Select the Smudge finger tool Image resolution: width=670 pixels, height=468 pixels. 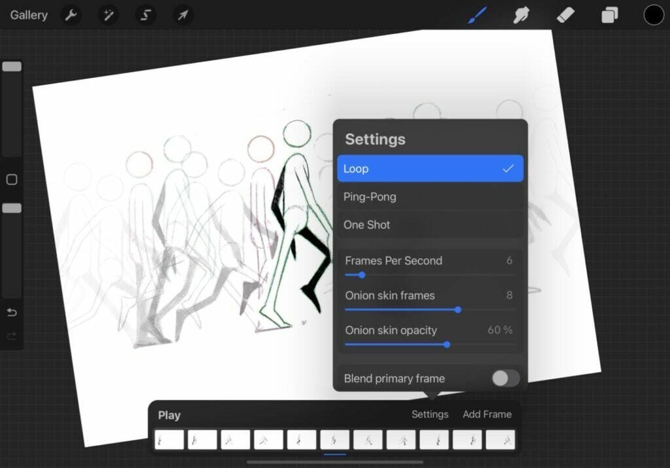pos(521,16)
